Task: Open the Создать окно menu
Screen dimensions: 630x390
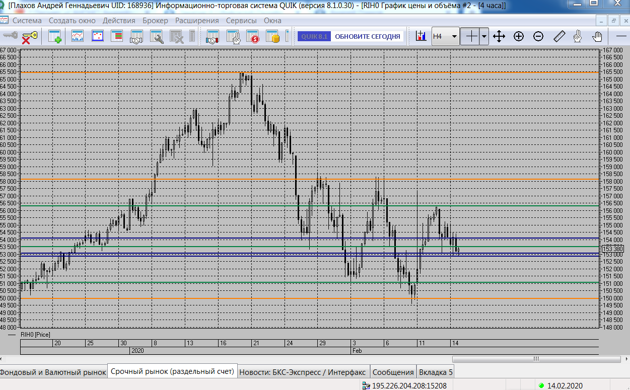Action: pos(73,21)
